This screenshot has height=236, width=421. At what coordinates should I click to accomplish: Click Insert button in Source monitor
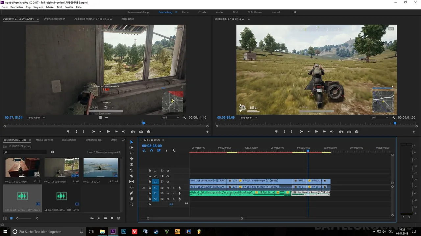tap(133, 131)
